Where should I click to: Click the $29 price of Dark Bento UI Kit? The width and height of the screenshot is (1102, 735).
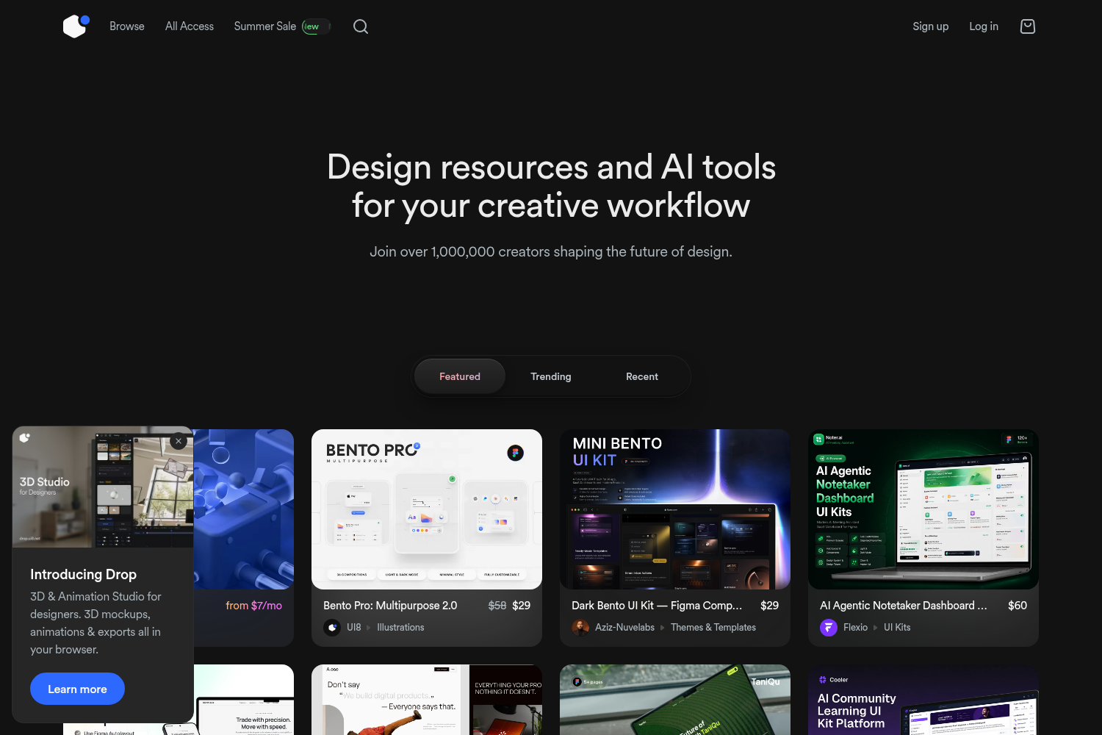pyautogui.click(x=769, y=606)
